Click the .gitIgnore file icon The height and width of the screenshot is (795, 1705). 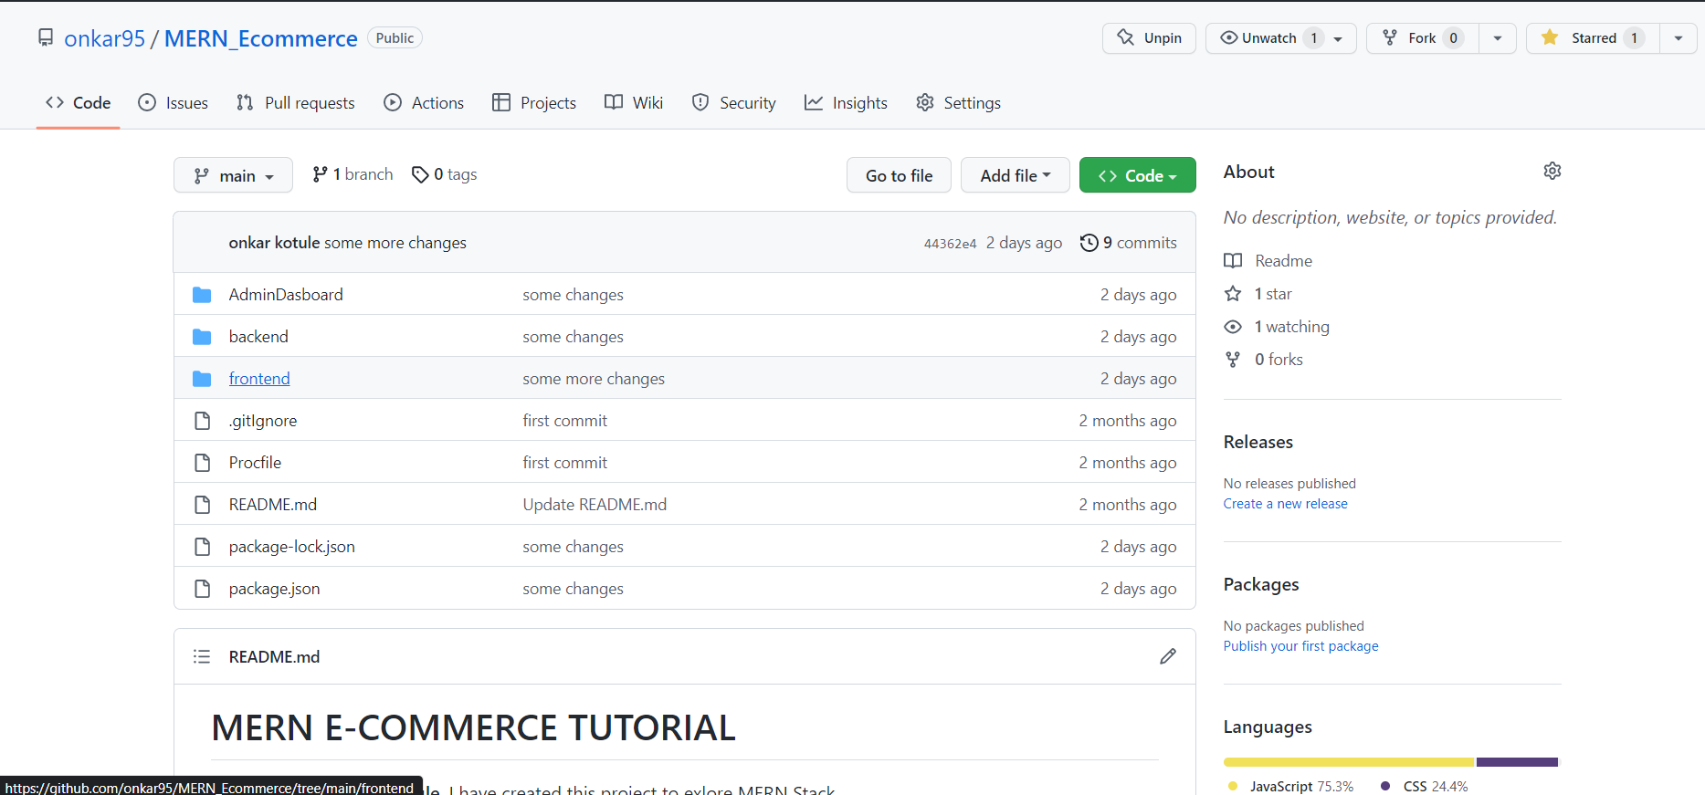point(202,421)
